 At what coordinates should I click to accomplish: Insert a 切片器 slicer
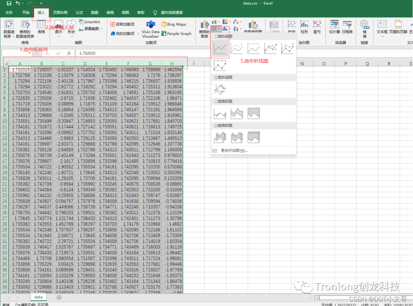[x=335, y=27]
